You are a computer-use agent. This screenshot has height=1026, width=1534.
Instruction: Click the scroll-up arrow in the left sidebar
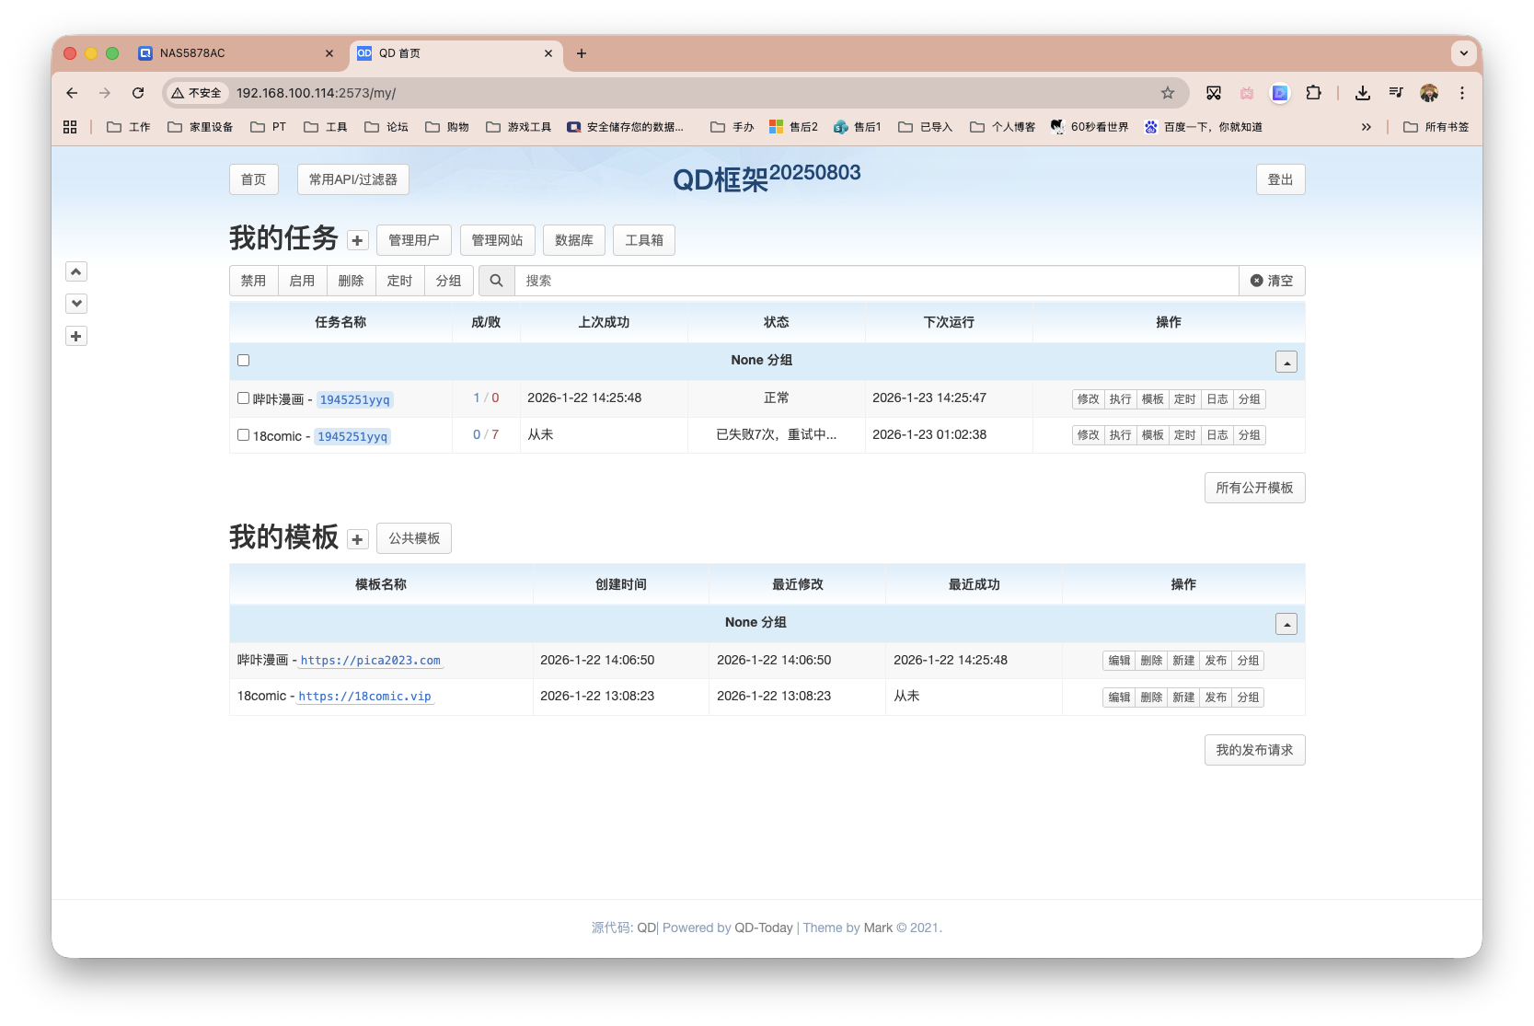[76, 271]
